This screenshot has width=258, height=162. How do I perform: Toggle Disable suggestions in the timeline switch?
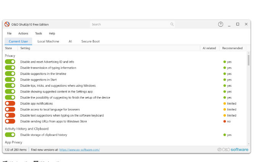[x=10, y=73]
